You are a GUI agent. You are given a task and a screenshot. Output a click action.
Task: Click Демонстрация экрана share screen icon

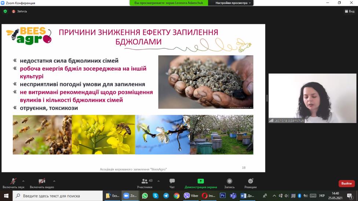[201, 183]
